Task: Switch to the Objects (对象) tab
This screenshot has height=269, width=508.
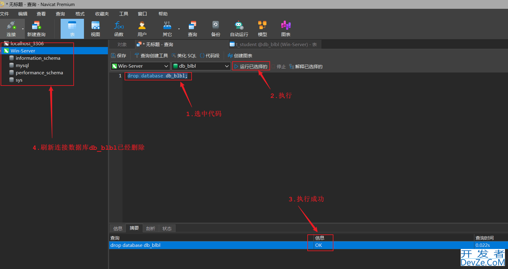Action: click(x=122, y=44)
